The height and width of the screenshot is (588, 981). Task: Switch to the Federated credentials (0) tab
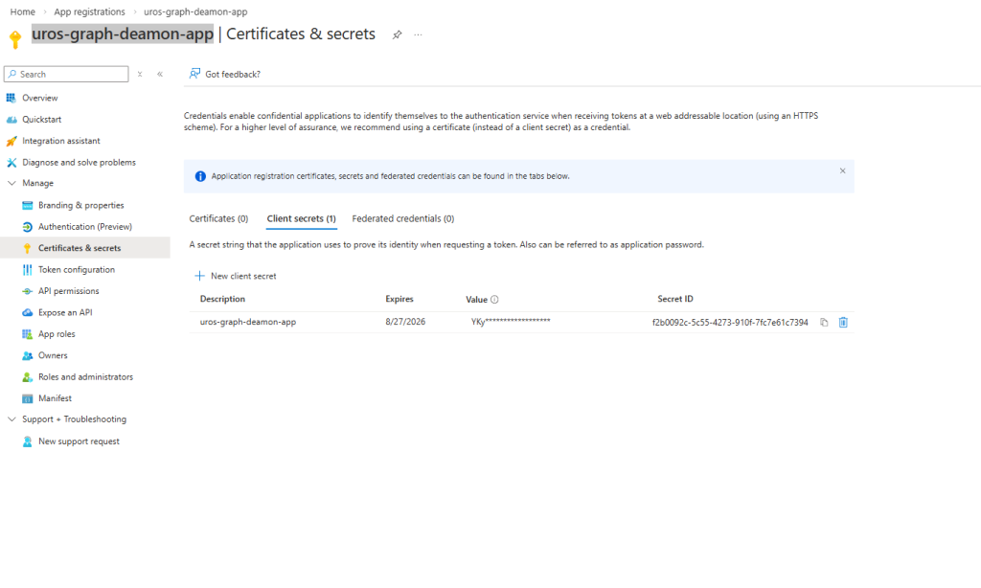[x=402, y=218]
